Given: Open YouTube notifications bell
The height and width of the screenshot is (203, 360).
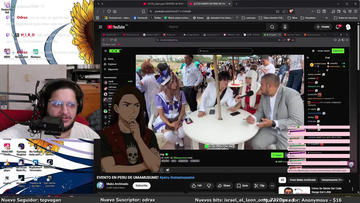Looking at the screenshot, I should click(x=337, y=27).
